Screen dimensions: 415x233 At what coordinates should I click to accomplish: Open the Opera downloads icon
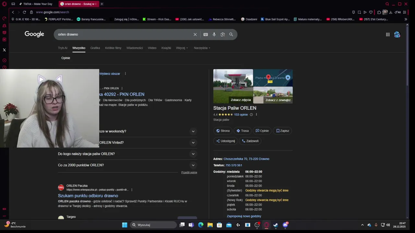391,12
